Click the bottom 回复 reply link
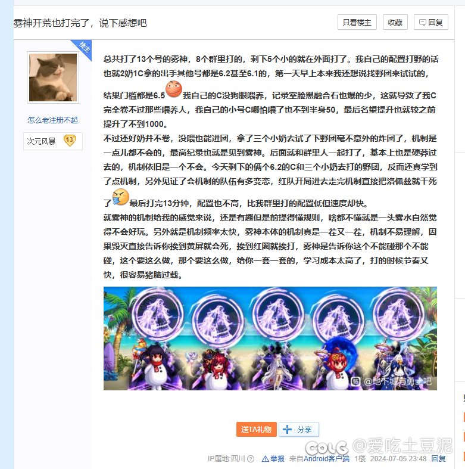The width and height of the screenshot is (465, 469). tap(438, 458)
